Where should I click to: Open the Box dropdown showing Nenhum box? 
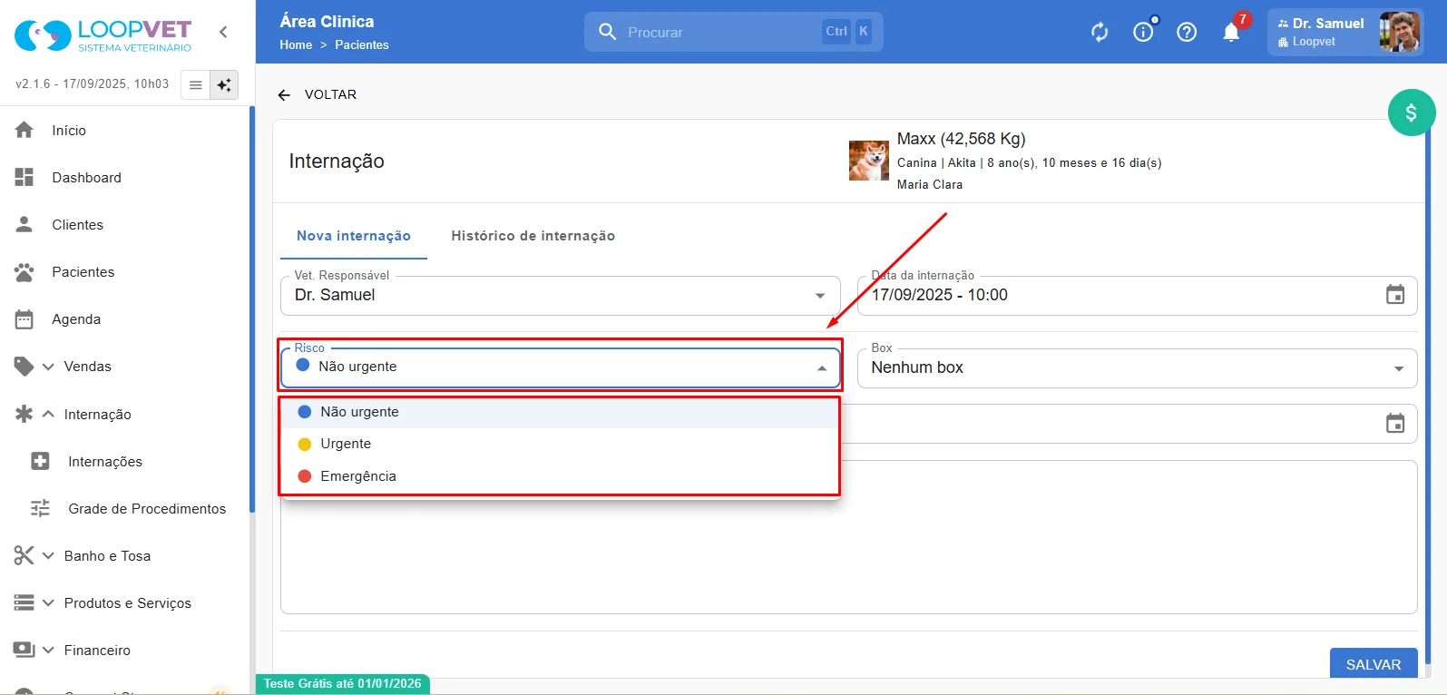point(1137,367)
